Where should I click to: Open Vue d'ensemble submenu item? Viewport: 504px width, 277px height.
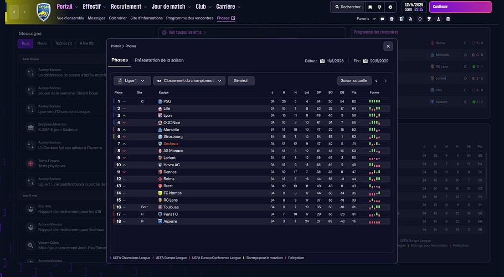pyautogui.click(x=70, y=18)
